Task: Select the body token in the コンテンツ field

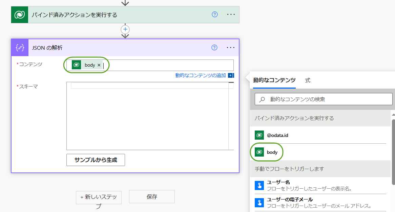Action: point(87,65)
